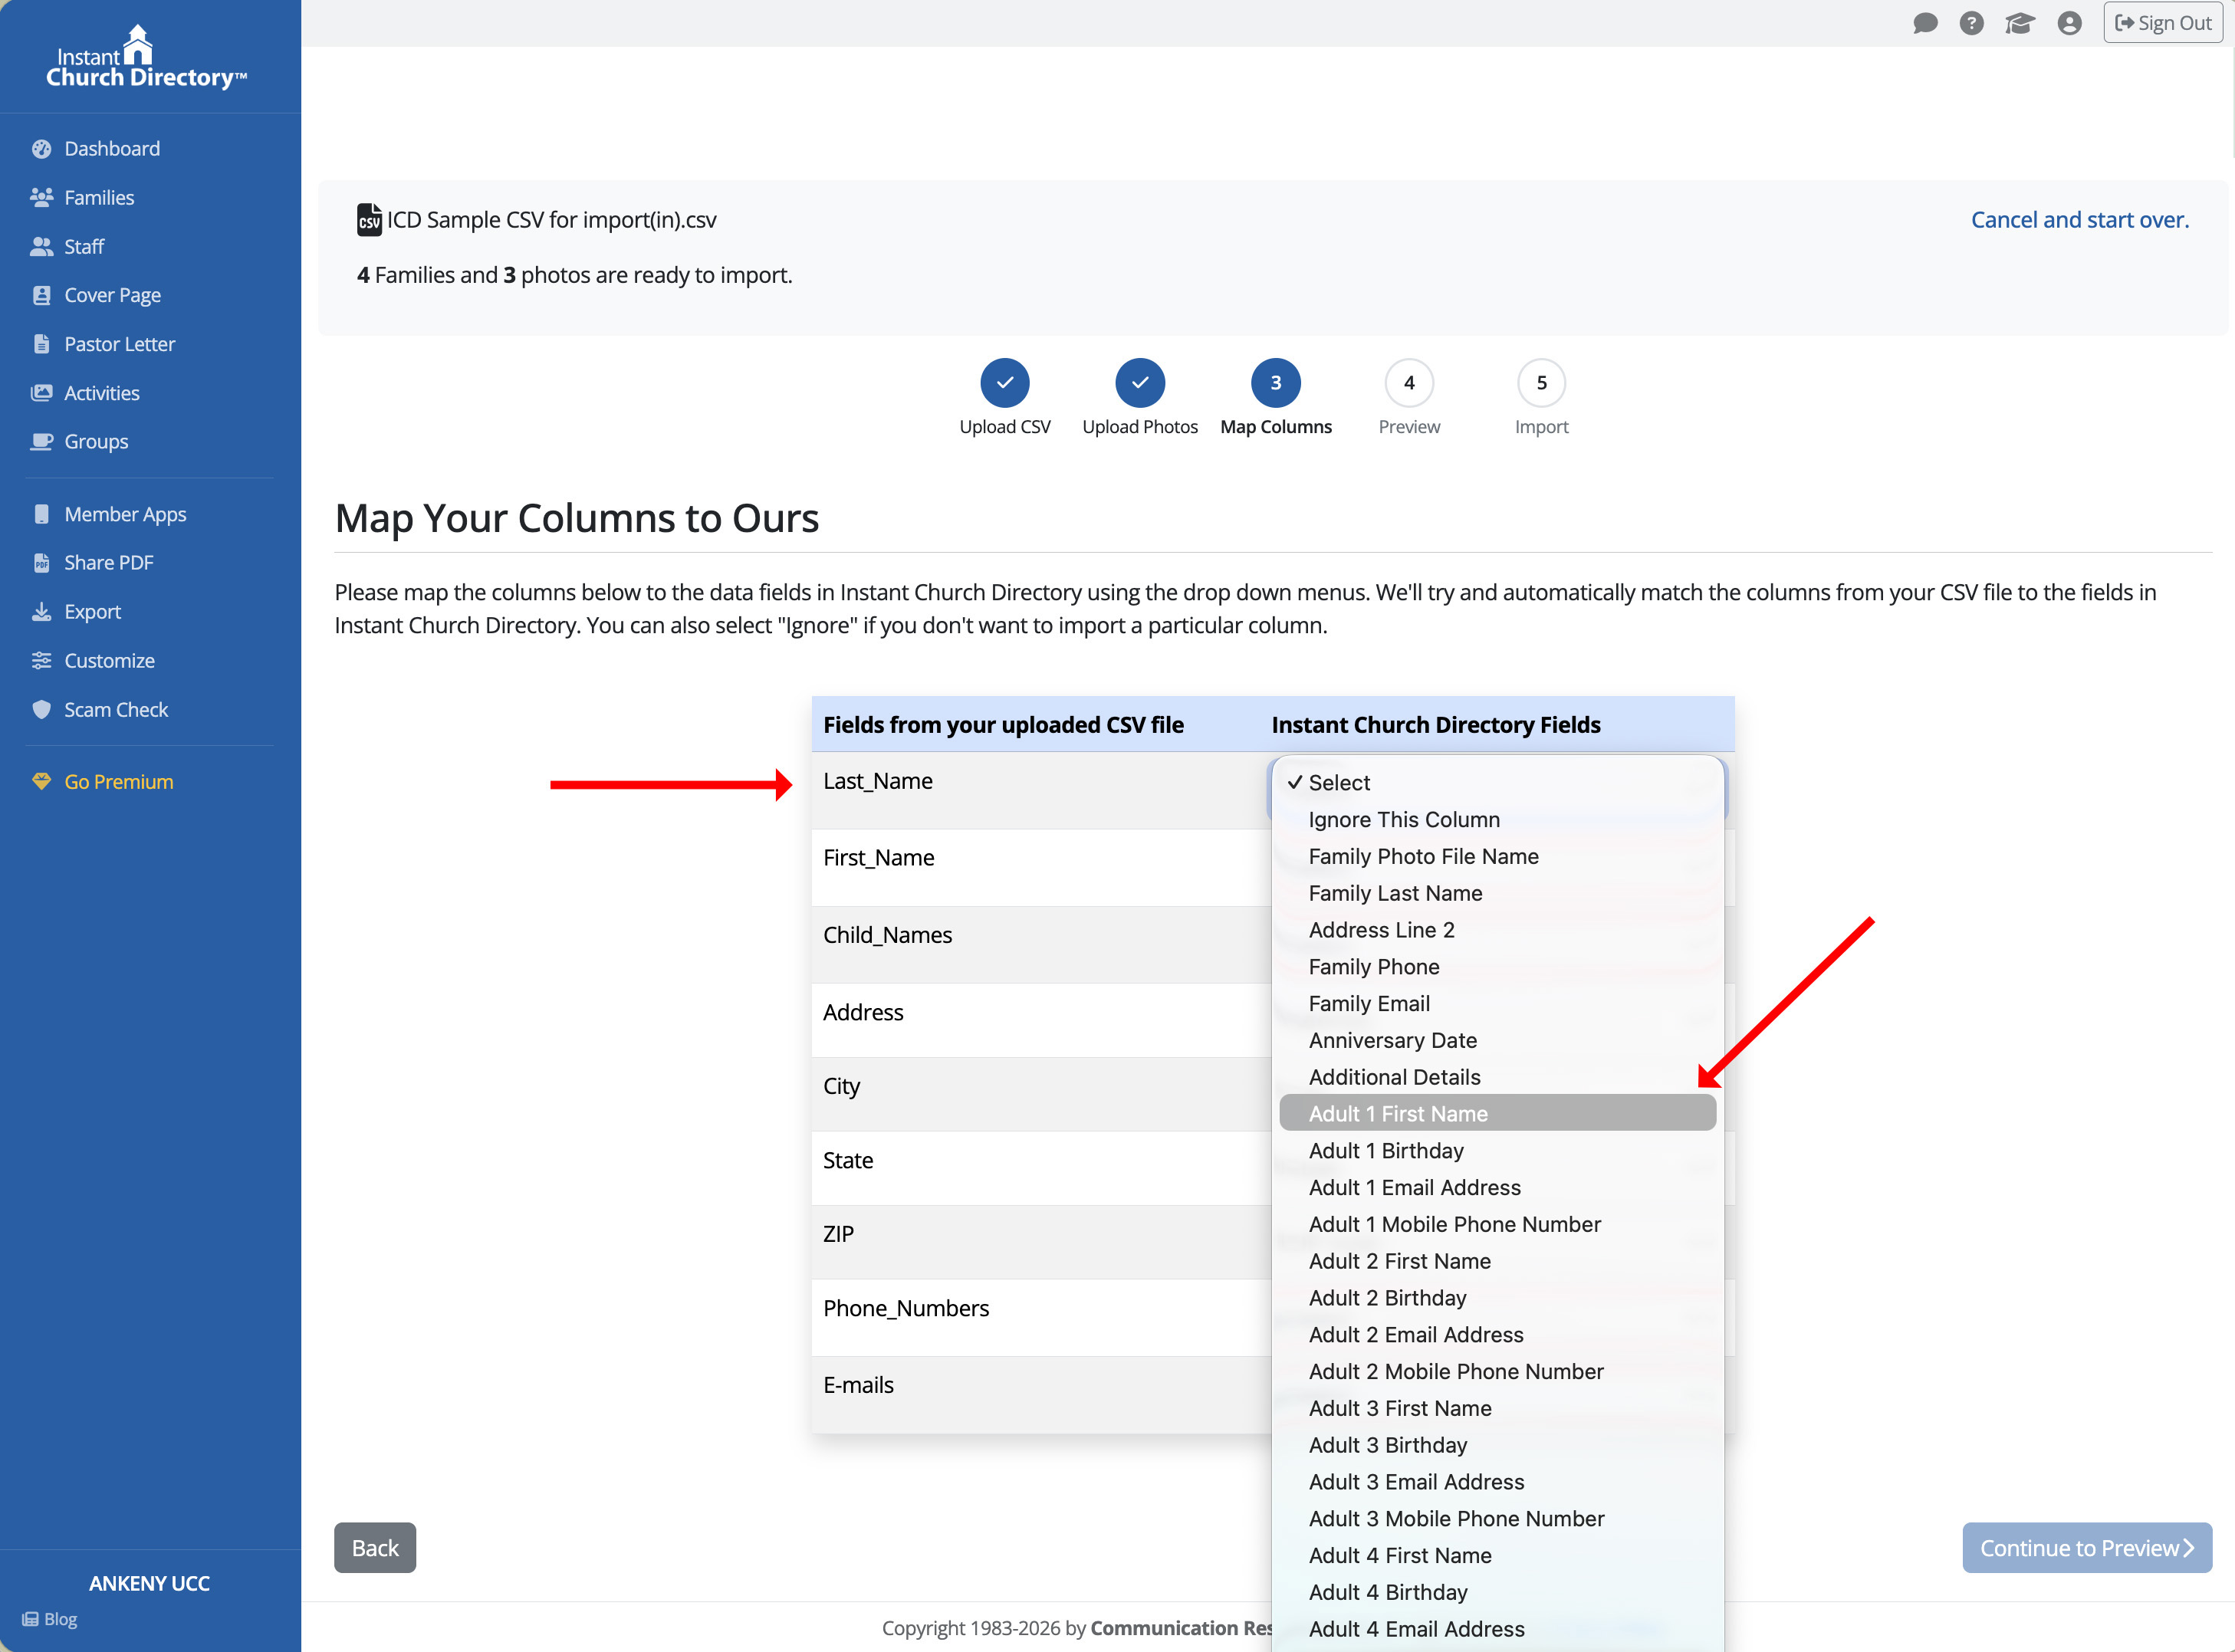Select 'Ignore This Column' option
Image resolution: width=2235 pixels, height=1652 pixels.
(x=1404, y=820)
